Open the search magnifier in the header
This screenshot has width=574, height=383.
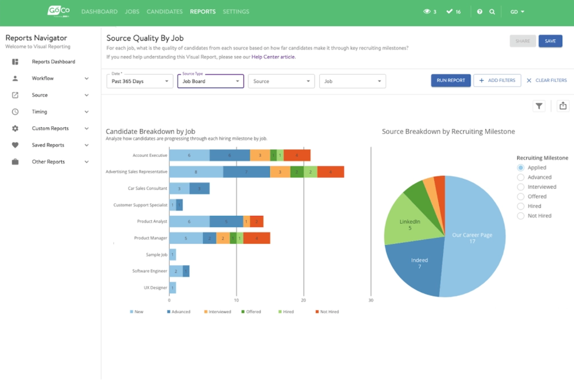point(492,12)
